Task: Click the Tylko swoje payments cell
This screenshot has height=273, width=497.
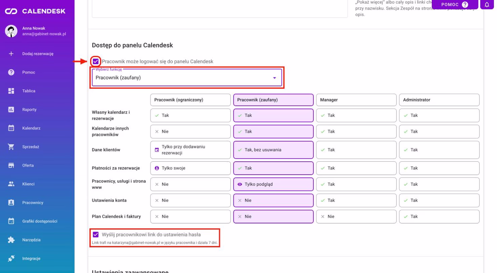Action: coord(191,168)
